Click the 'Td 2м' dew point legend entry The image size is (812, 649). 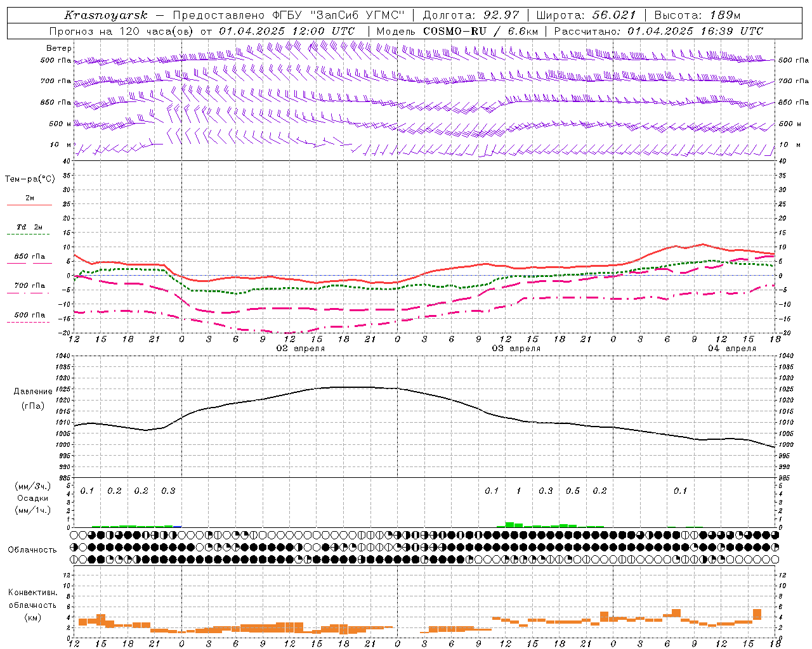[x=29, y=227]
